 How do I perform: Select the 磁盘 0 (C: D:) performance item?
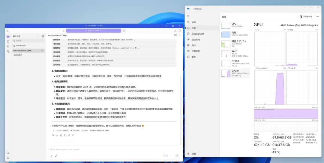click(235, 43)
